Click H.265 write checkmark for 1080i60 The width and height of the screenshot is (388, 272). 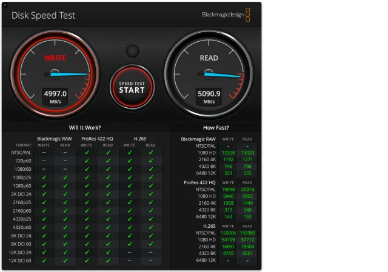tap(130, 169)
